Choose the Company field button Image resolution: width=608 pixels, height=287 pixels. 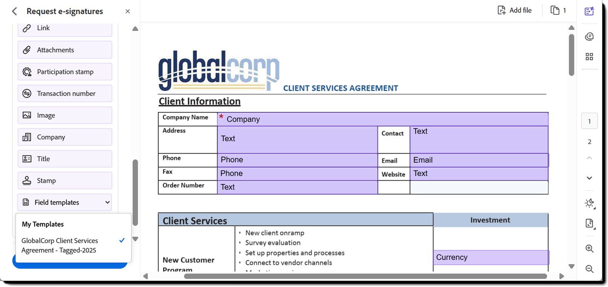[65, 137]
